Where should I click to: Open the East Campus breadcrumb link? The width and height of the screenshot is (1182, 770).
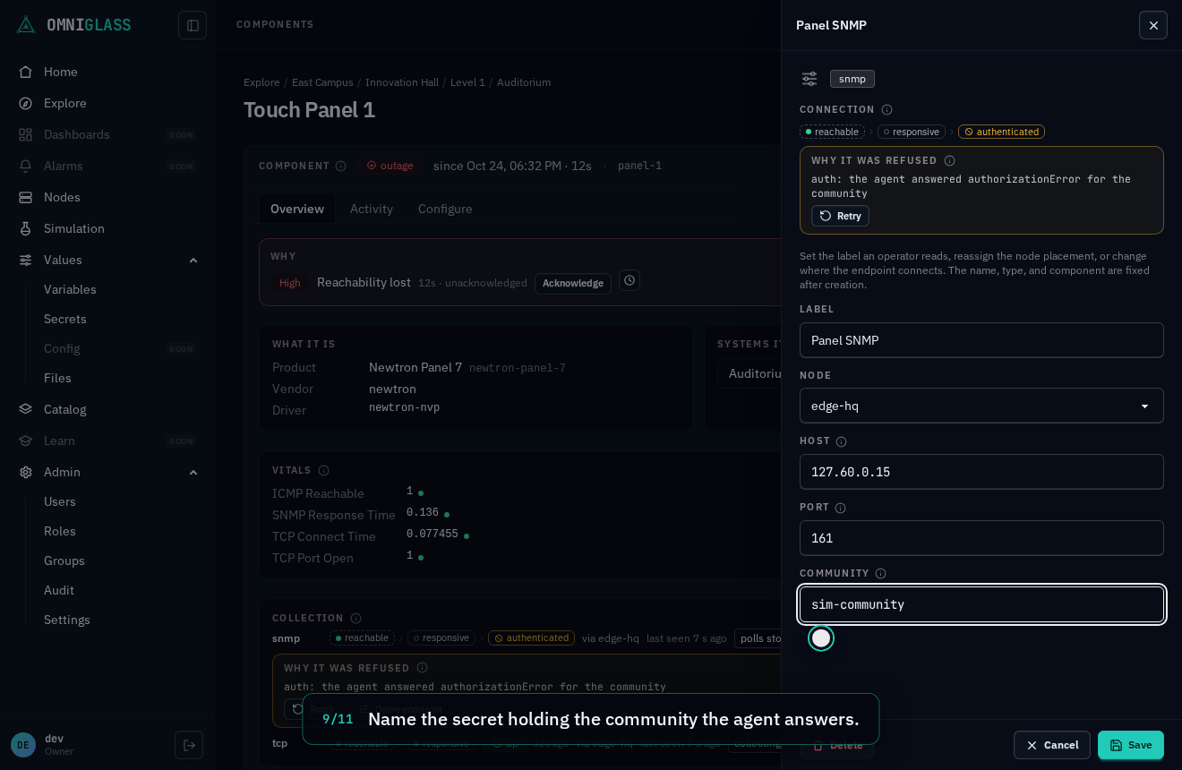pos(322,82)
